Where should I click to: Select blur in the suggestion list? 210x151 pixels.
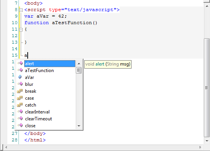[x=29, y=84]
